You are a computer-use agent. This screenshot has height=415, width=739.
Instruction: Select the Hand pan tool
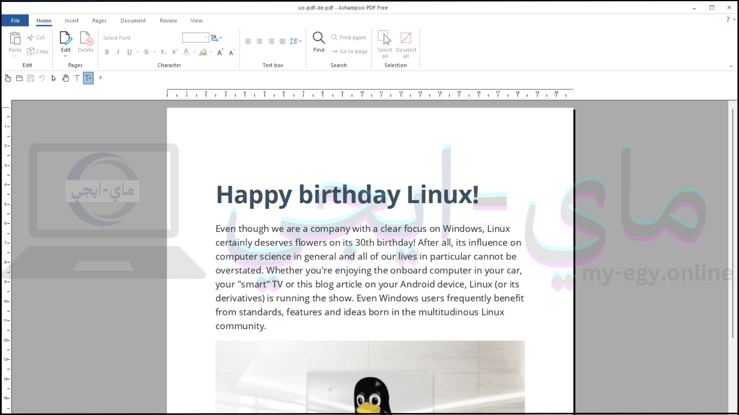tap(65, 78)
